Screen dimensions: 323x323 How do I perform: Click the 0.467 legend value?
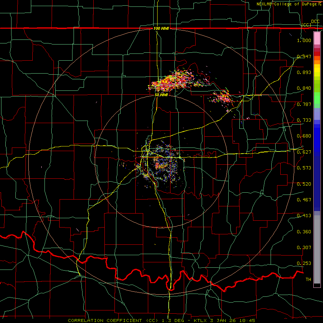click(304, 200)
